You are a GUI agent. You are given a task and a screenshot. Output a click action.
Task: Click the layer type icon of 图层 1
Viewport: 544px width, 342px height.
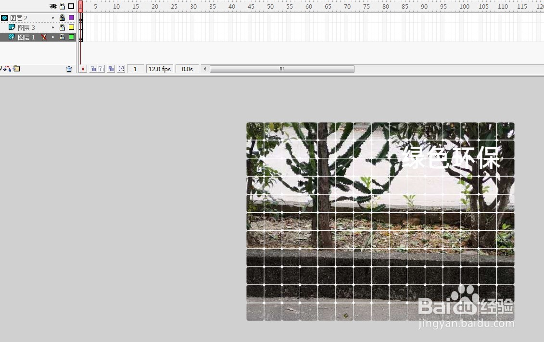point(12,37)
